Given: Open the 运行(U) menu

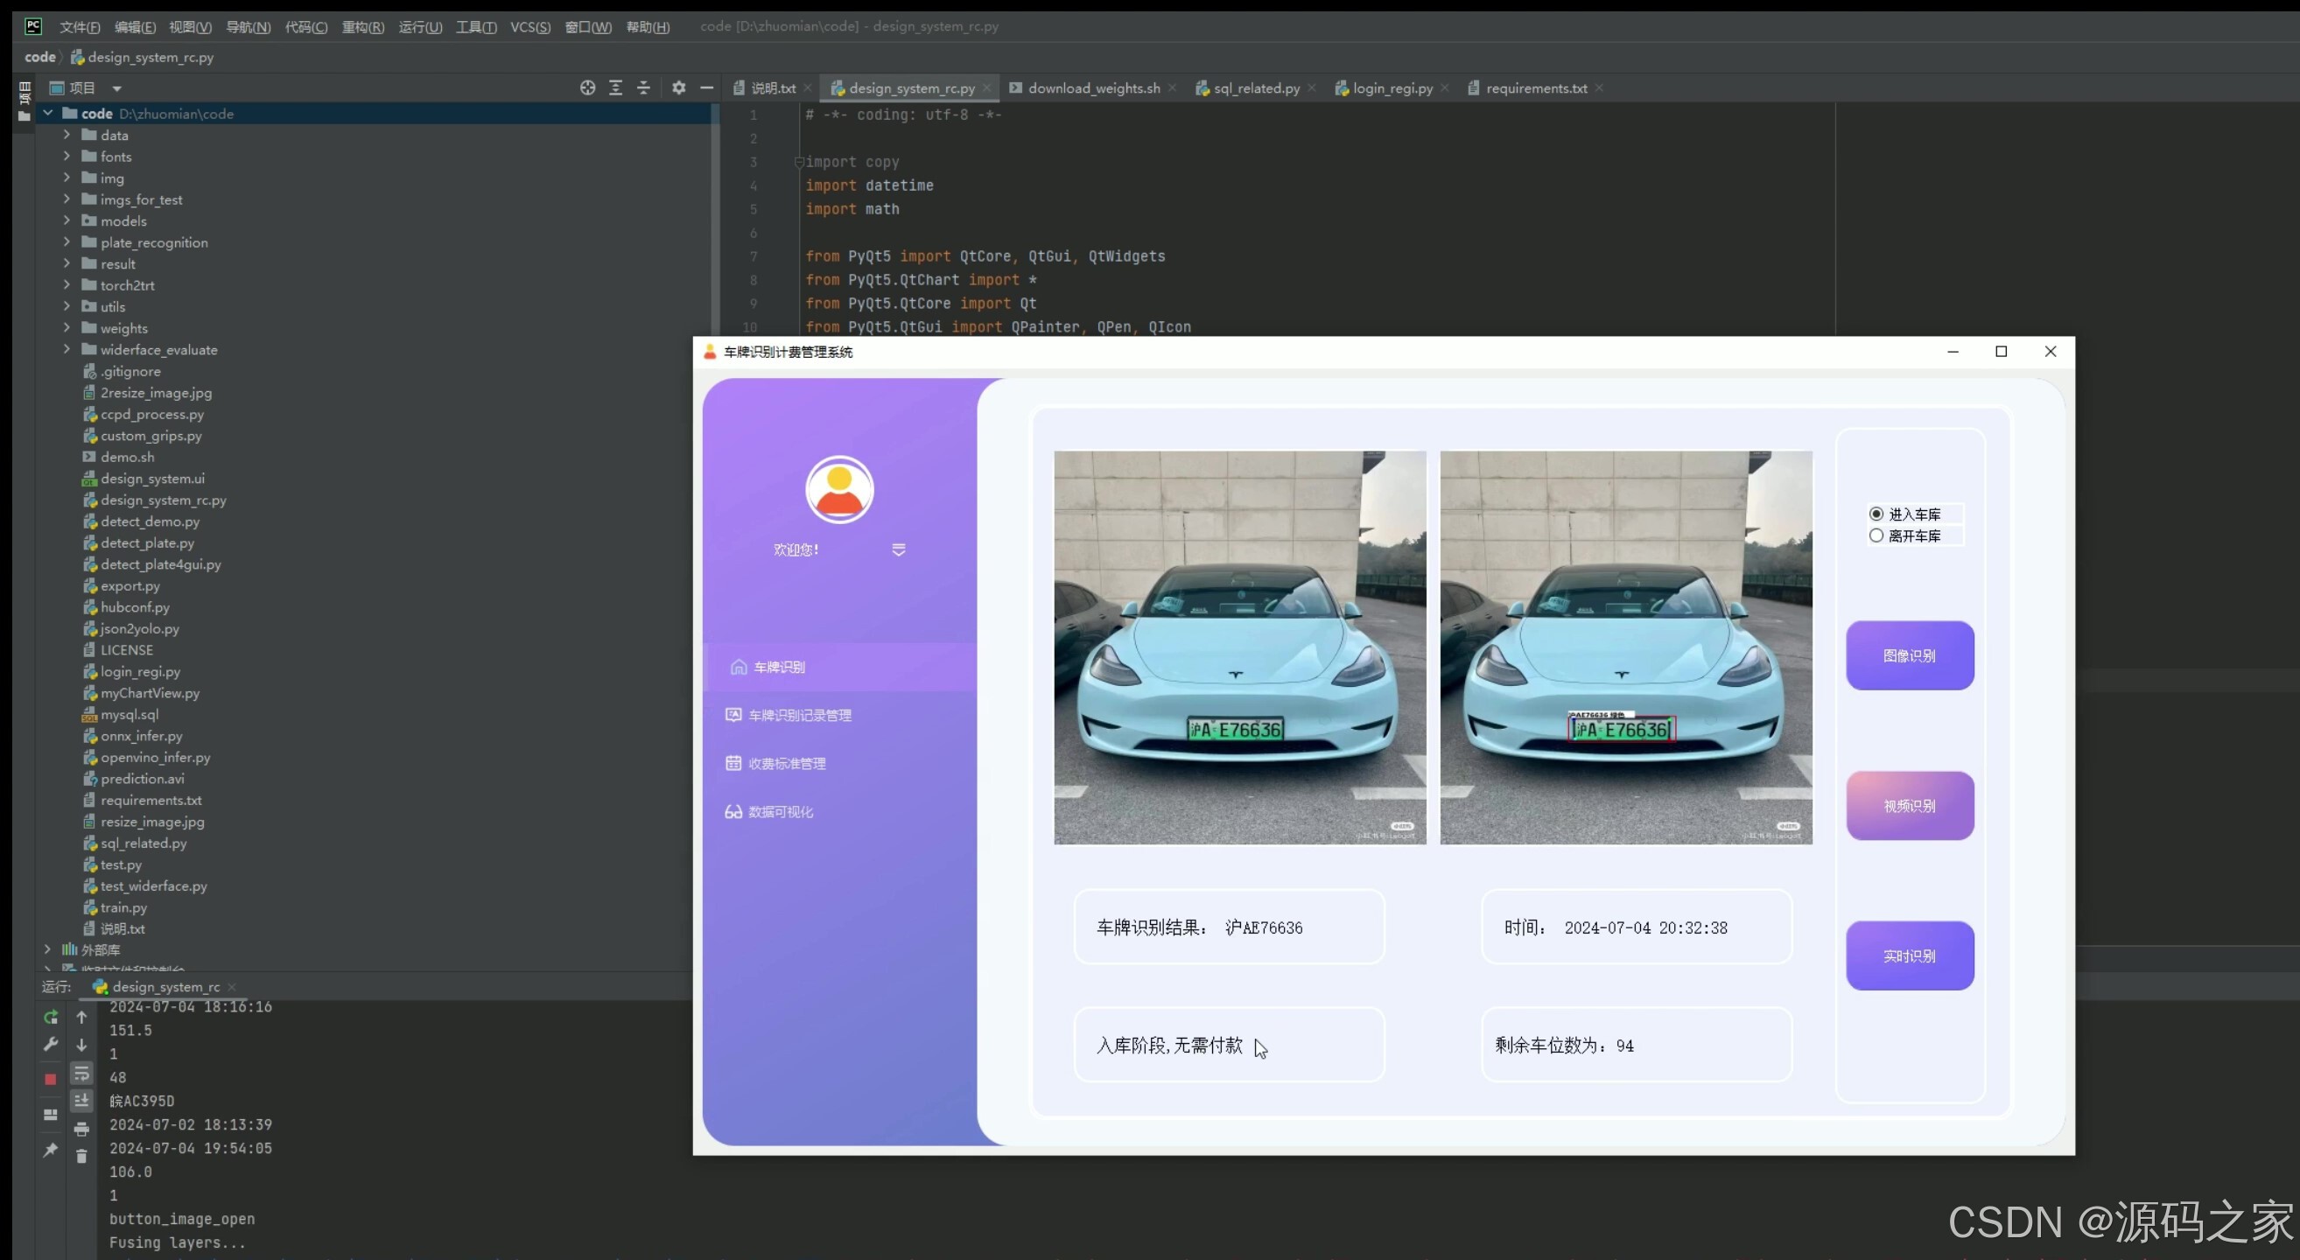Looking at the screenshot, I should point(419,27).
